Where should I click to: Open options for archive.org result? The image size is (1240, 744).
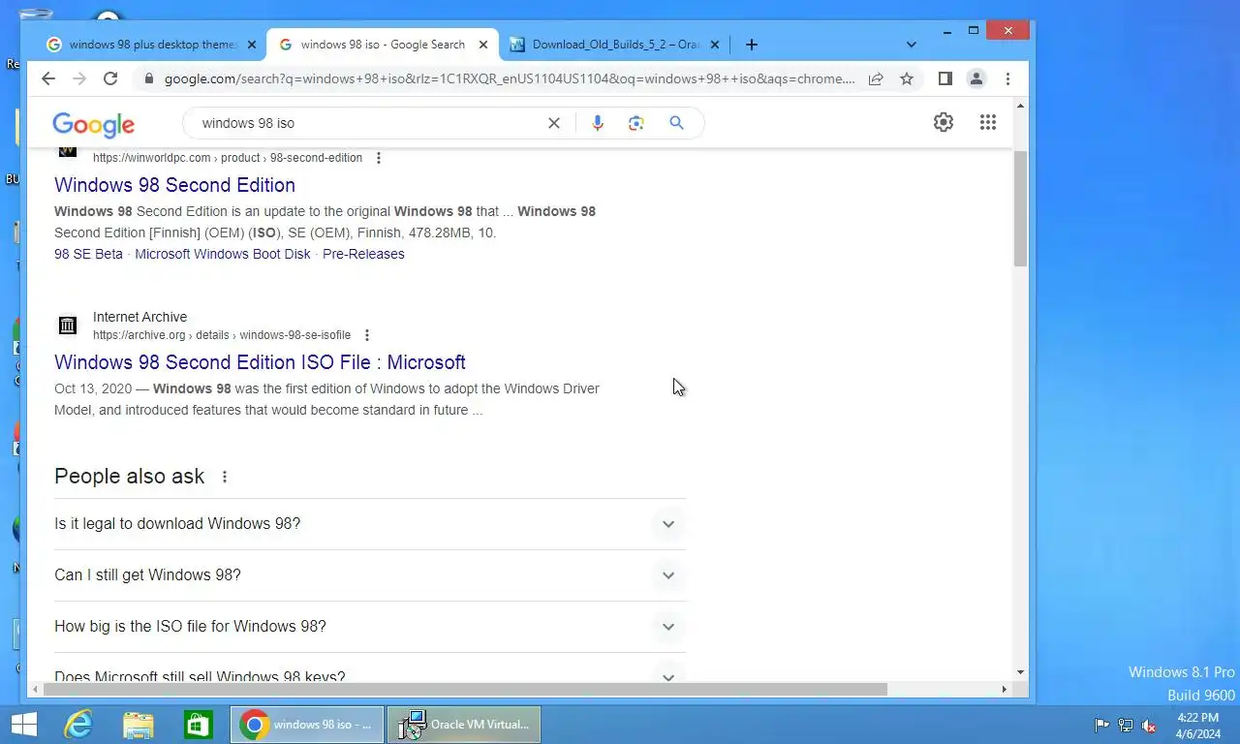click(x=367, y=335)
